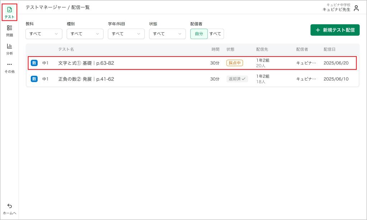Click the 返却済 status badge
The image size is (367, 220).
pyautogui.click(x=237, y=79)
